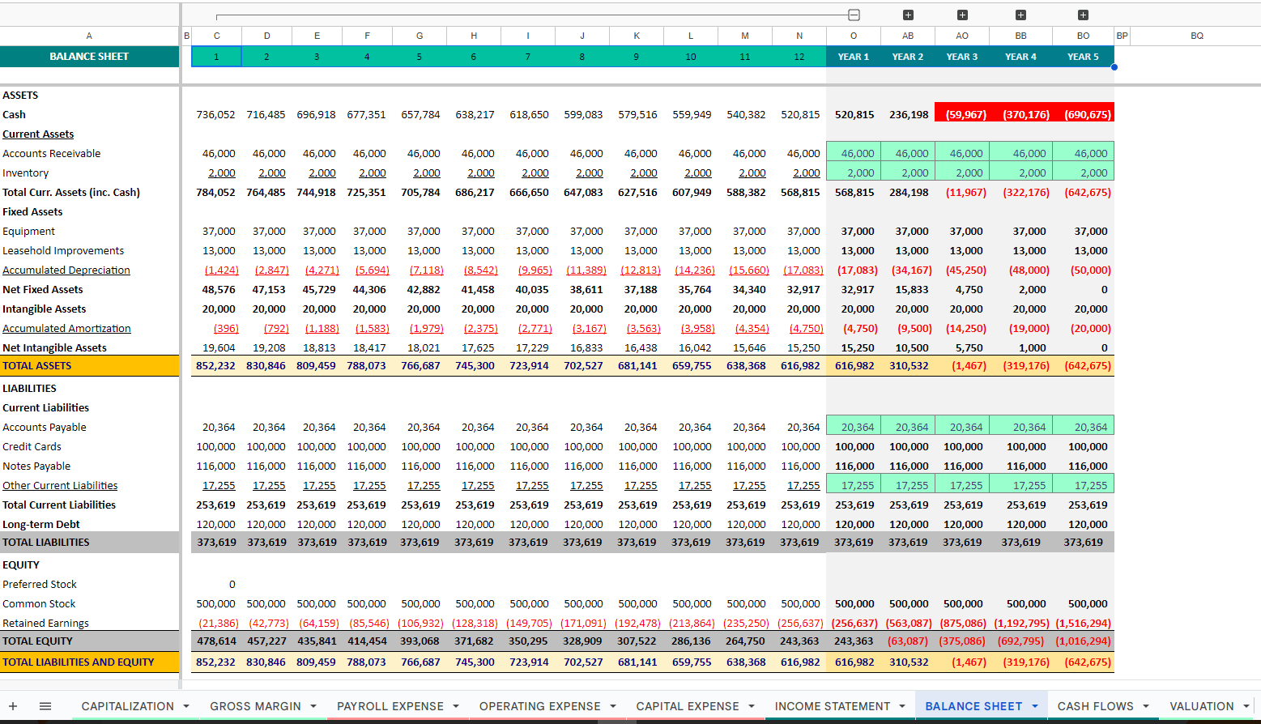Select the YEAR 5 header cell
This screenshot has width=1261, height=724.
[x=1083, y=57]
